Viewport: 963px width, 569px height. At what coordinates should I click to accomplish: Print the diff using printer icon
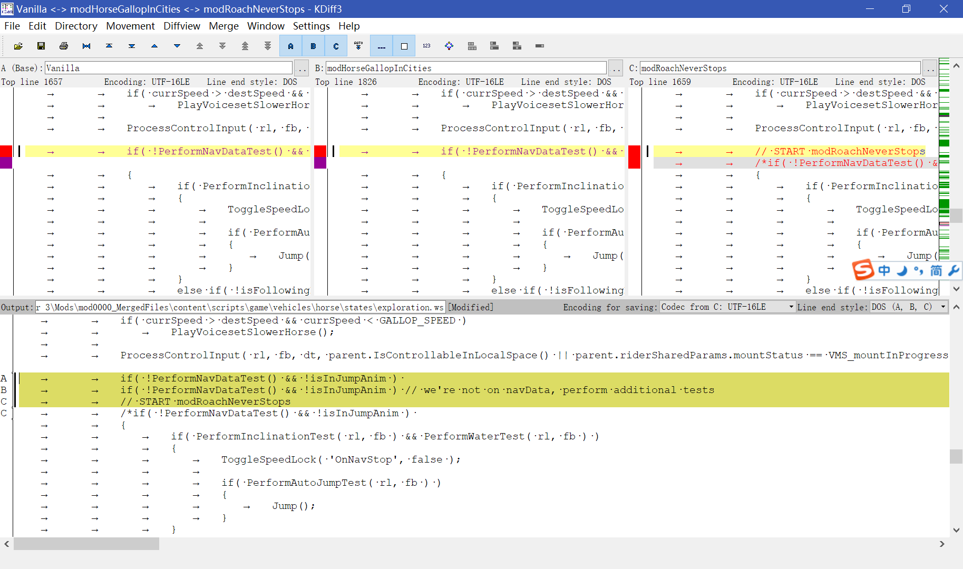64,46
